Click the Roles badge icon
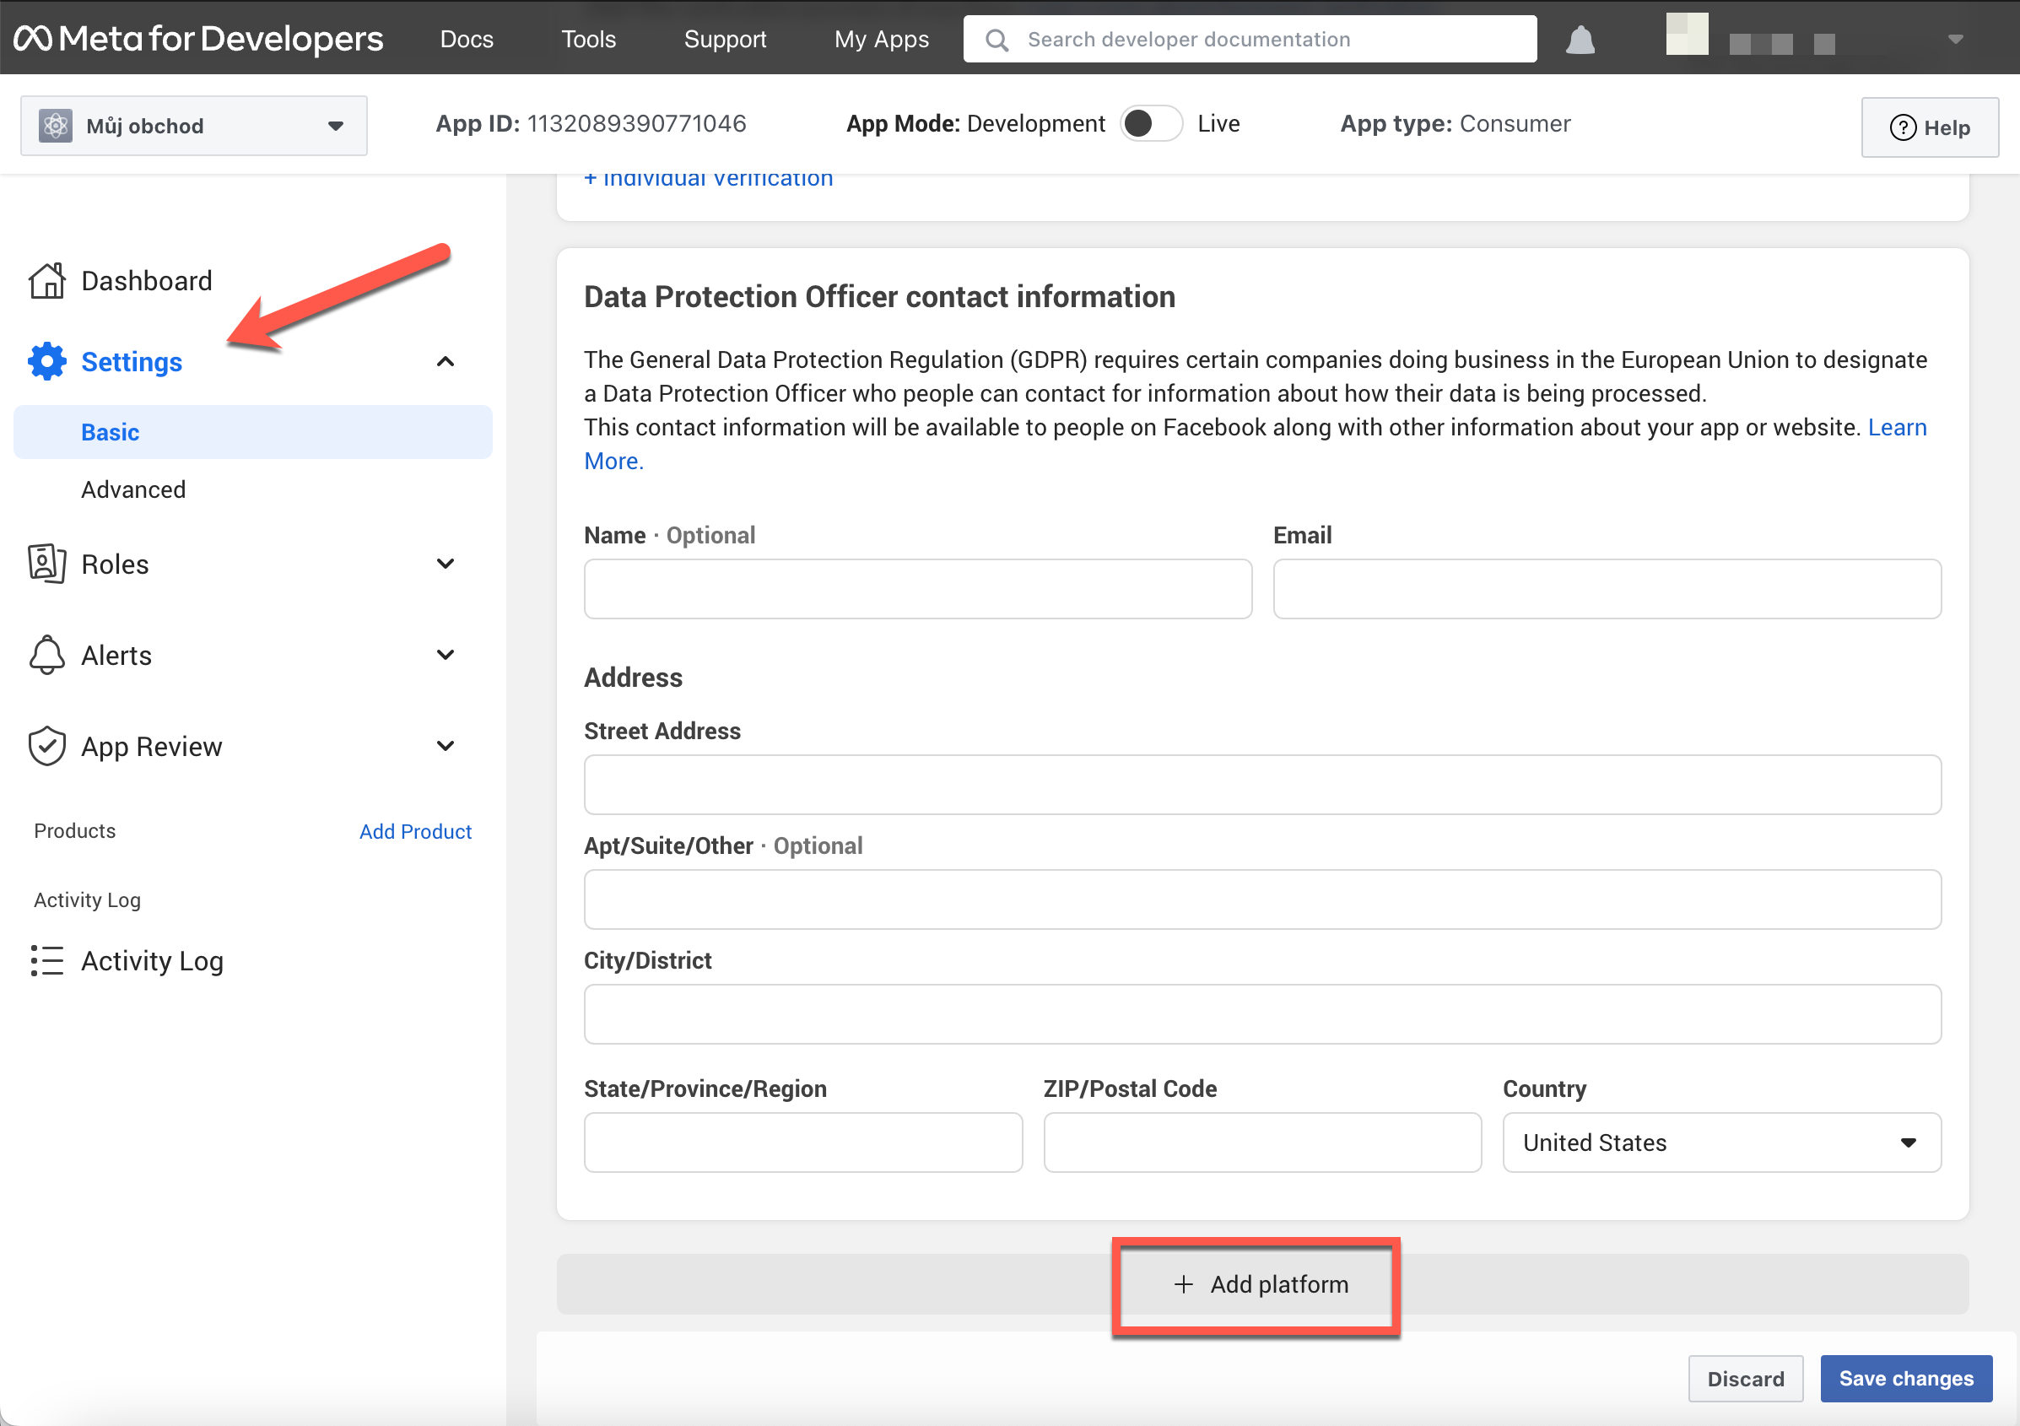2020x1426 pixels. click(46, 564)
